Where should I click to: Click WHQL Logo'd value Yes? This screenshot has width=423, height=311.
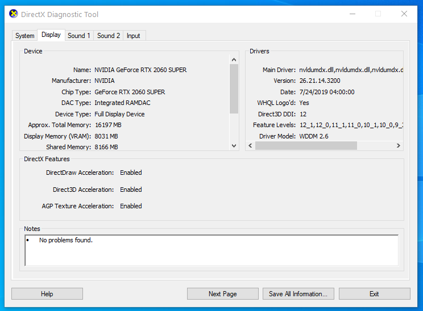(x=304, y=103)
